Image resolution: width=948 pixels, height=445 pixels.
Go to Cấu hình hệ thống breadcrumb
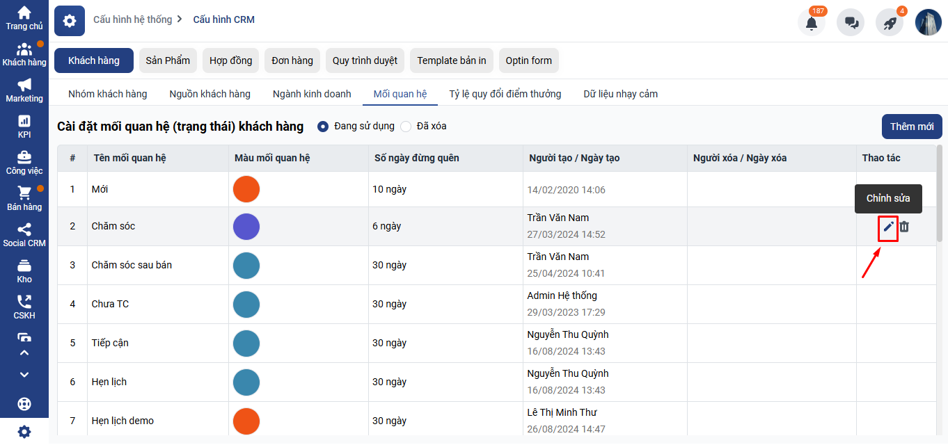tap(132, 19)
